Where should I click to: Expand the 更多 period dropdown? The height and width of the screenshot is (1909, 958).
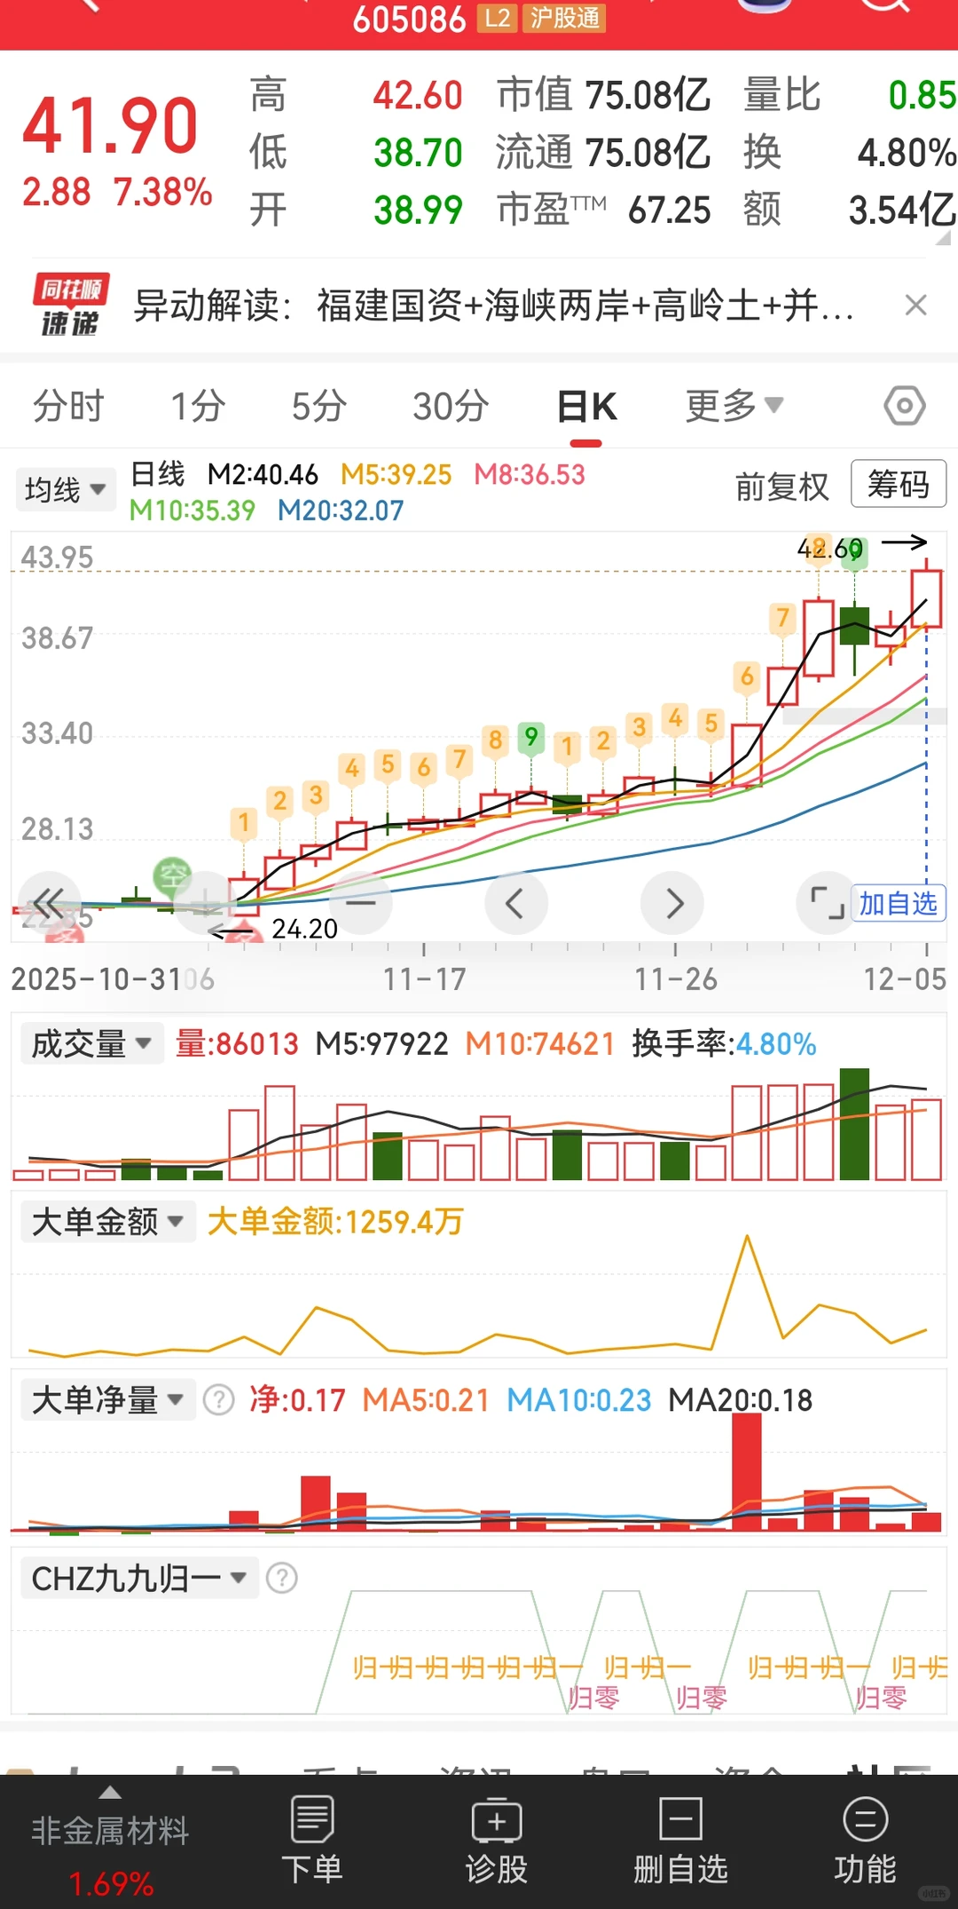tap(734, 406)
